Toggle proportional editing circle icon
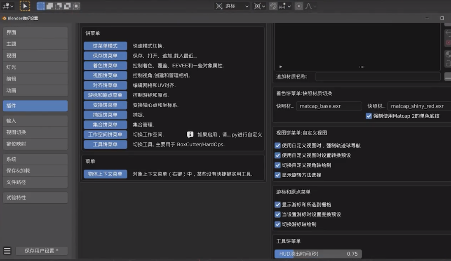This screenshot has width=451, height=261. pos(299,6)
